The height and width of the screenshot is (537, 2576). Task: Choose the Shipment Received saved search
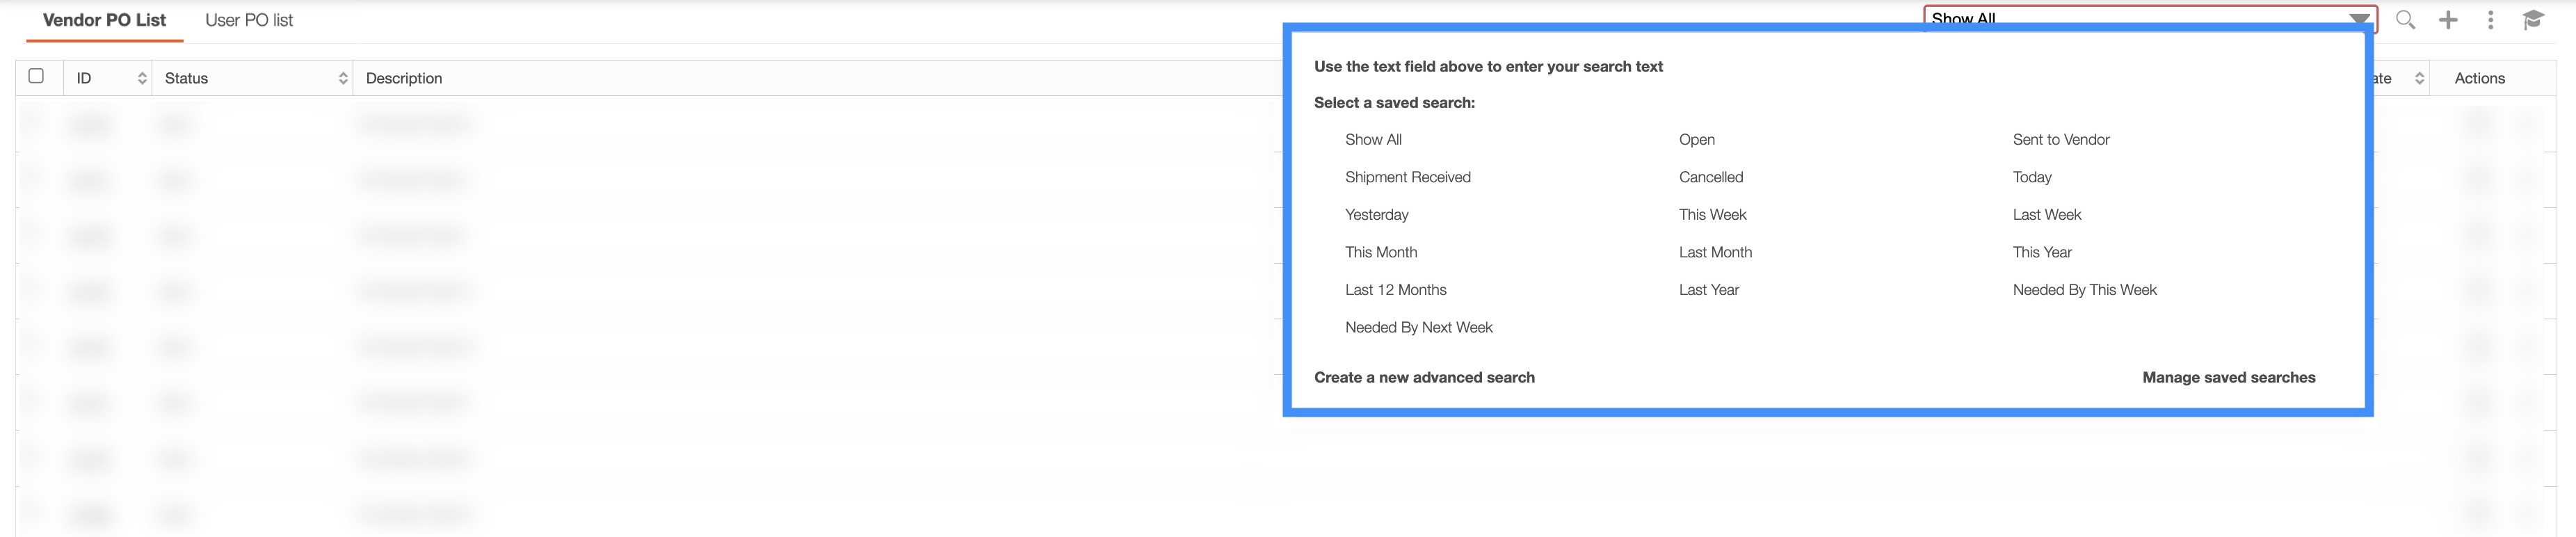(1407, 177)
